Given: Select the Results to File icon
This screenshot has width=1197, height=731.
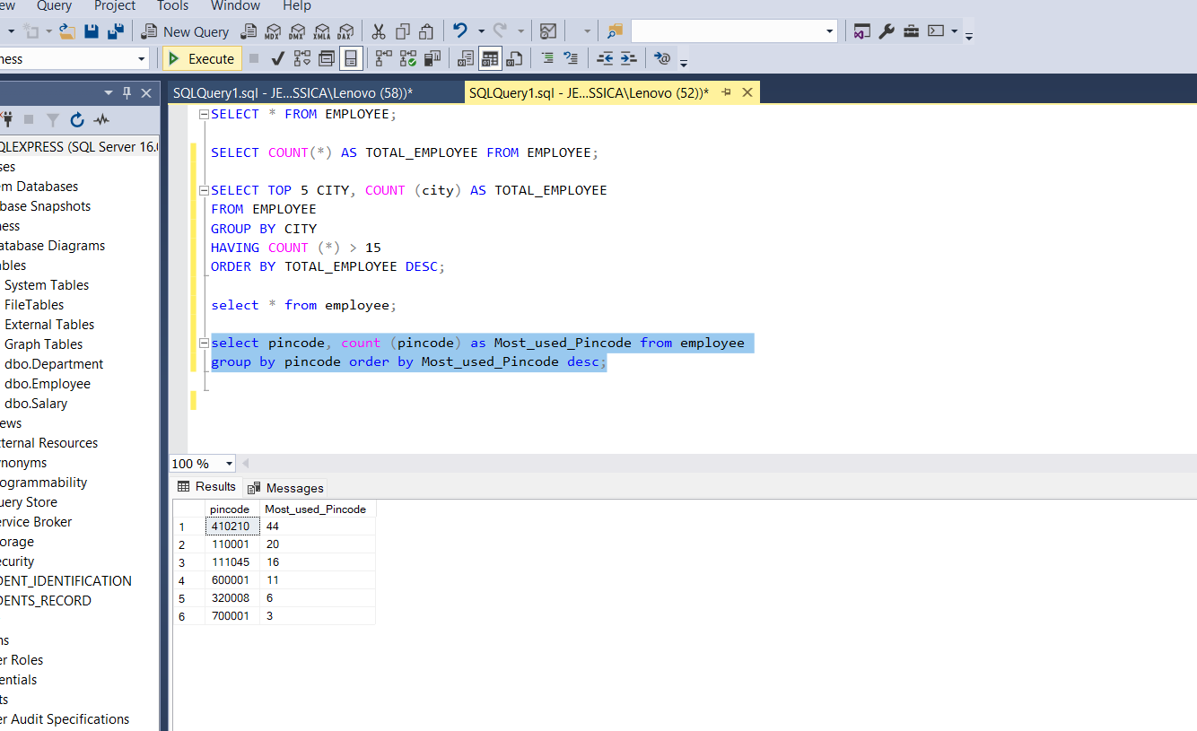Looking at the screenshot, I should tap(514, 58).
